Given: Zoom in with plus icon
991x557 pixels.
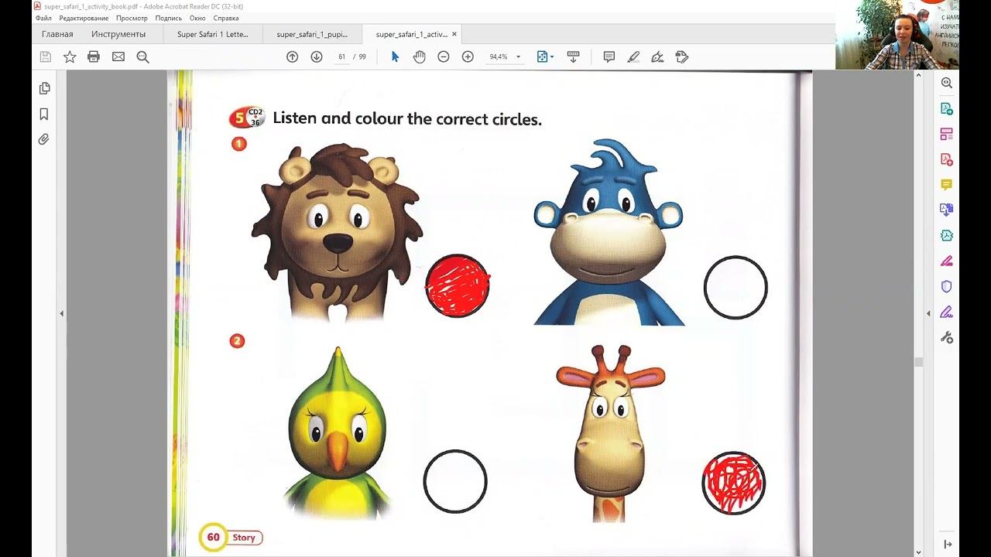Looking at the screenshot, I should 468,56.
